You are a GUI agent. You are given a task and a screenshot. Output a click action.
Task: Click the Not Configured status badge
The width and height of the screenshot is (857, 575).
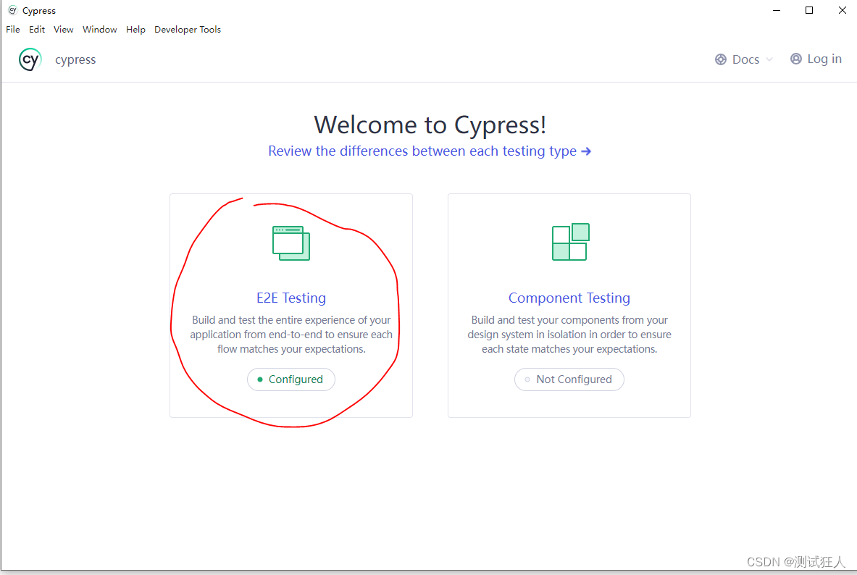pyautogui.click(x=569, y=379)
